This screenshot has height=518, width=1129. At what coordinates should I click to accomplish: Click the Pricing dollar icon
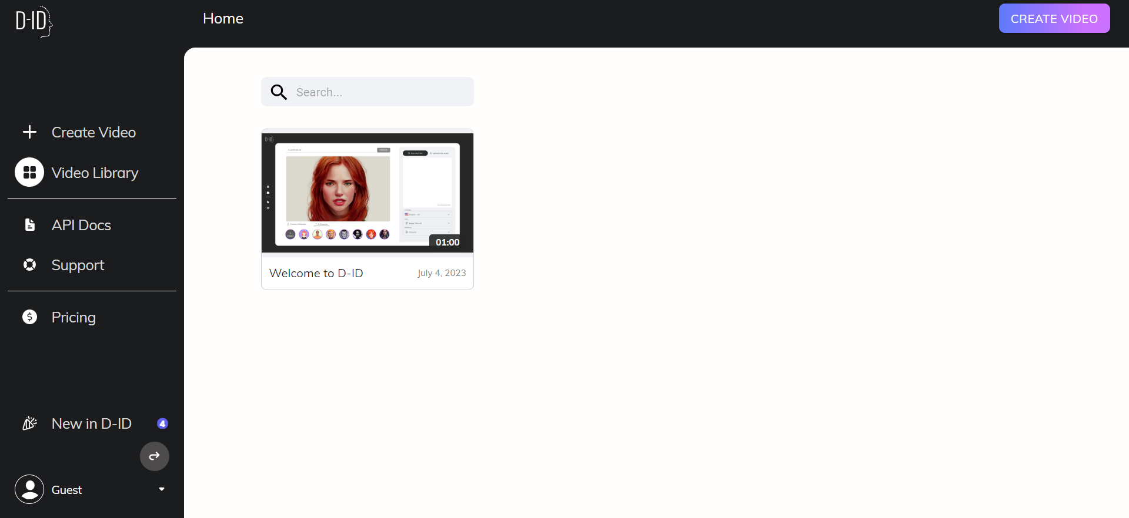29,317
